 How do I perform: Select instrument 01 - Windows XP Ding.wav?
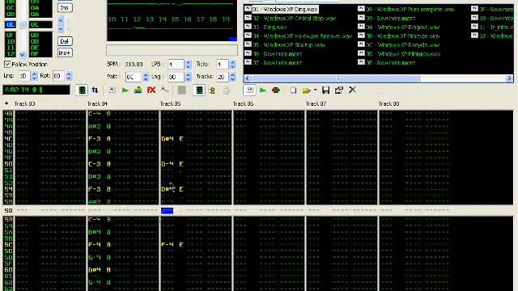coord(285,9)
